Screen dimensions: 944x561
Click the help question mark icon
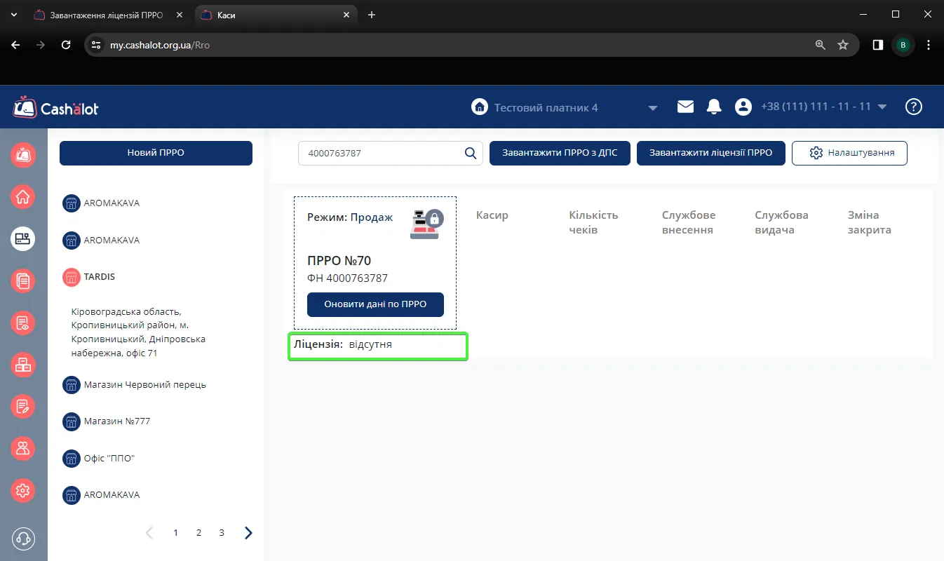[x=913, y=107]
